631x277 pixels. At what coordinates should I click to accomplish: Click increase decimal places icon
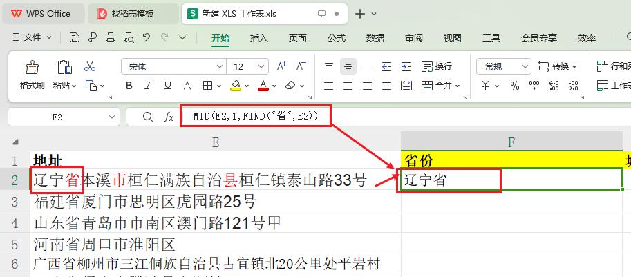click(x=554, y=86)
